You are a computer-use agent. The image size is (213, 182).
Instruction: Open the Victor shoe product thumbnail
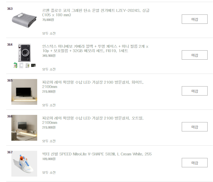tap(24, 163)
